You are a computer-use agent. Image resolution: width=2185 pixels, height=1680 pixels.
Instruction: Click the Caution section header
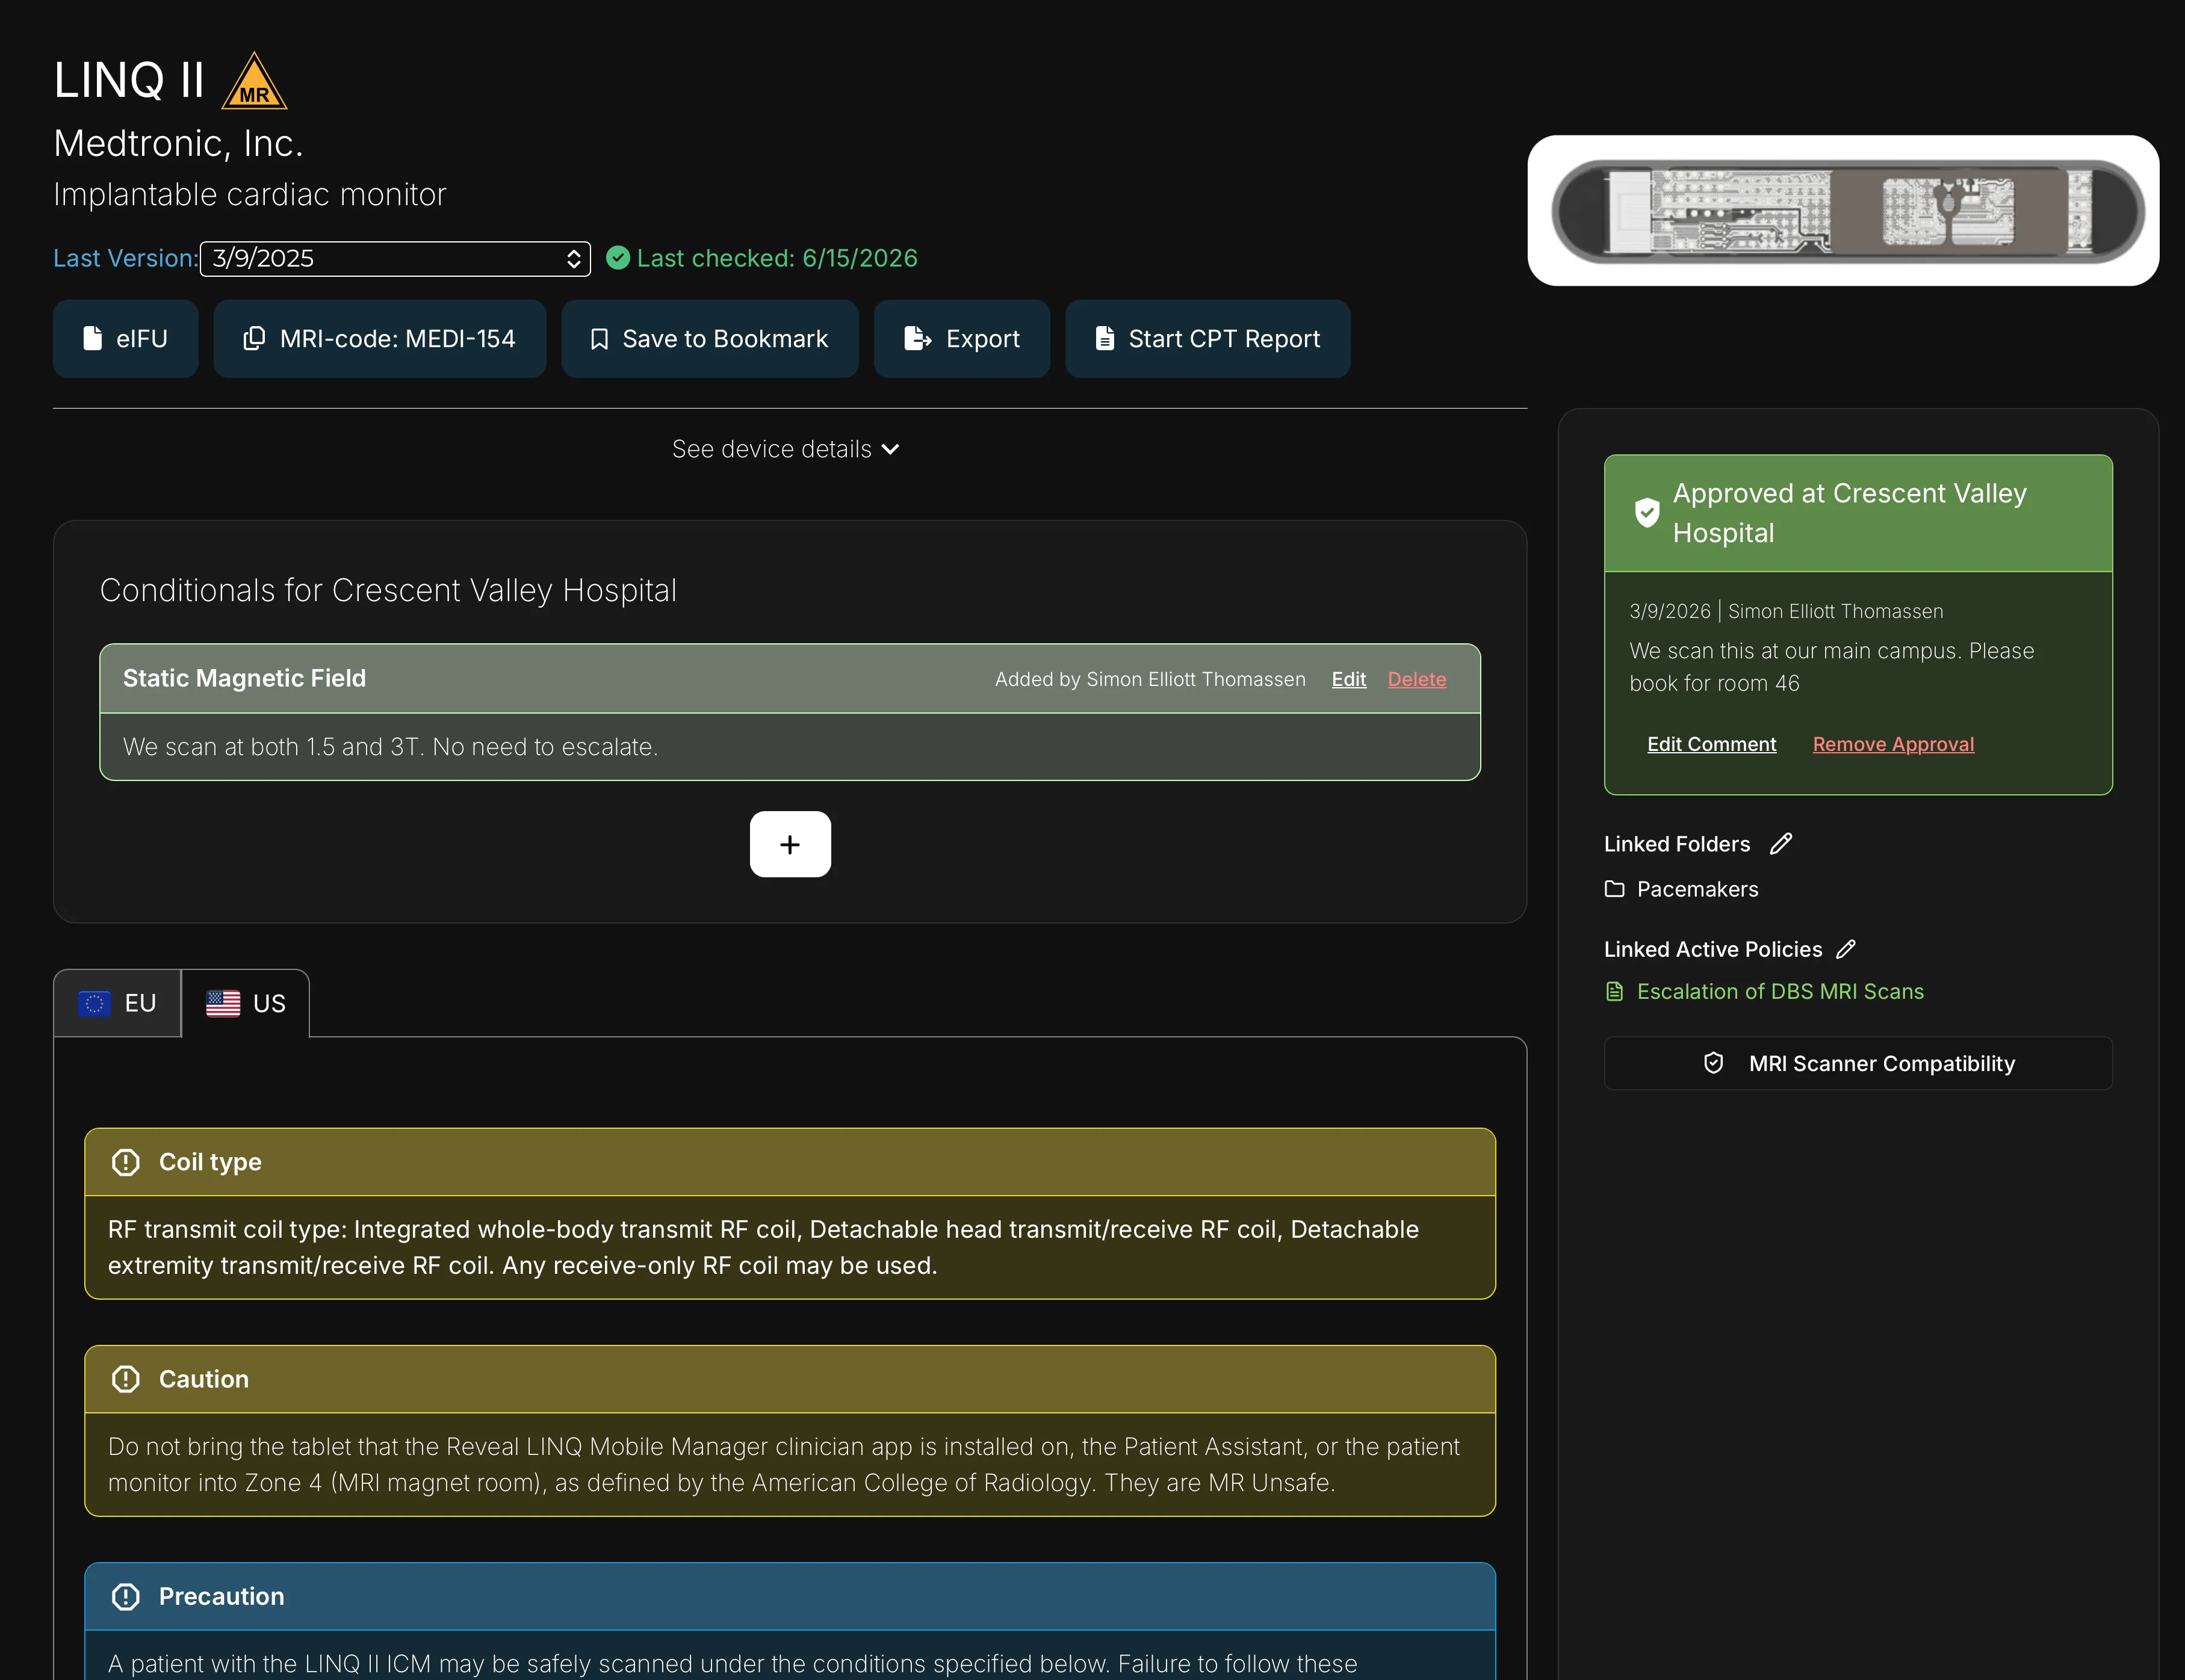(x=790, y=1379)
